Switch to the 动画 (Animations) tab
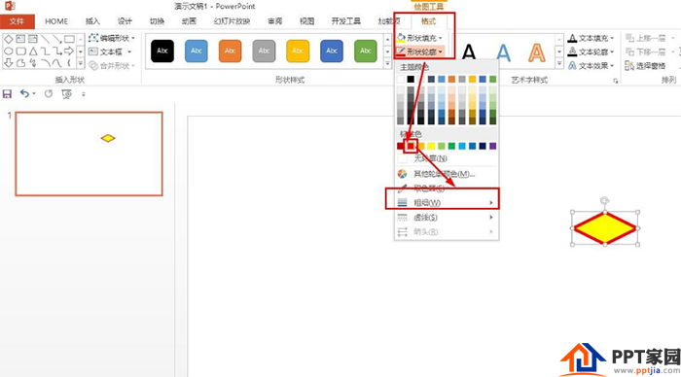 coord(189,21)
